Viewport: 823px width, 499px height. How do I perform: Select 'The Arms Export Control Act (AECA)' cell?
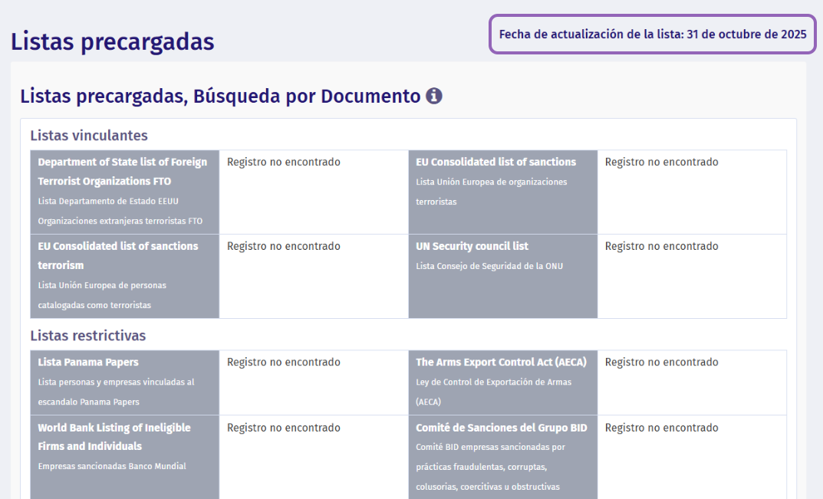click(503, 382)
